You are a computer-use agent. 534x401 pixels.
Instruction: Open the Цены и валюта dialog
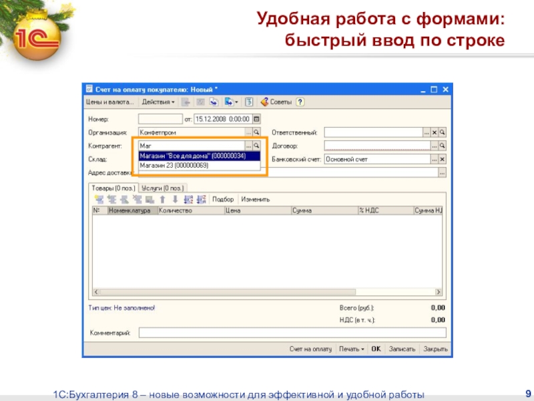point(109,102)
